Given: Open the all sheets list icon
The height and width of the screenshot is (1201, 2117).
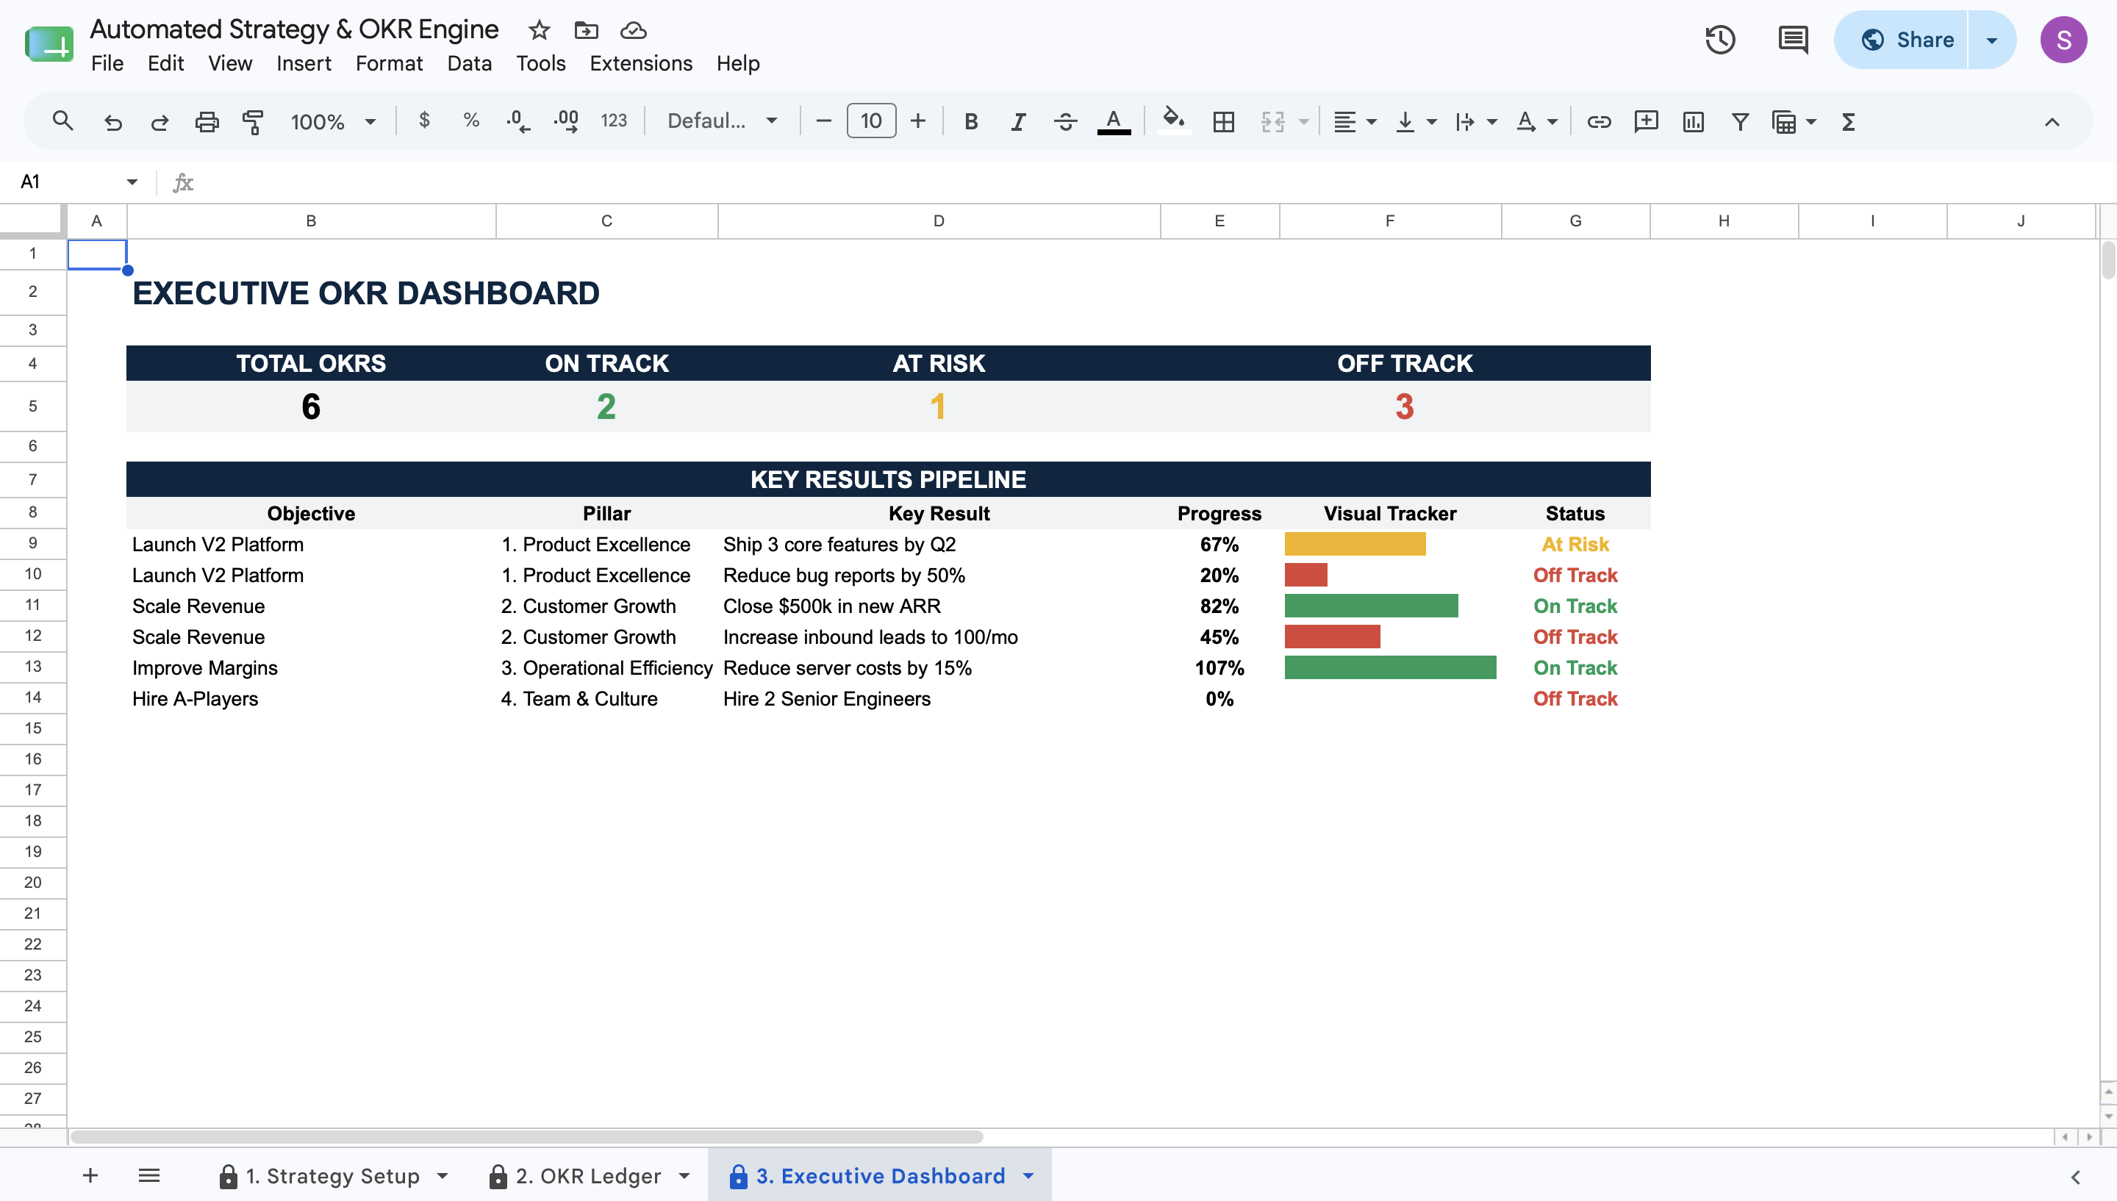Looking at the screenshot, I should [148, 1175].
